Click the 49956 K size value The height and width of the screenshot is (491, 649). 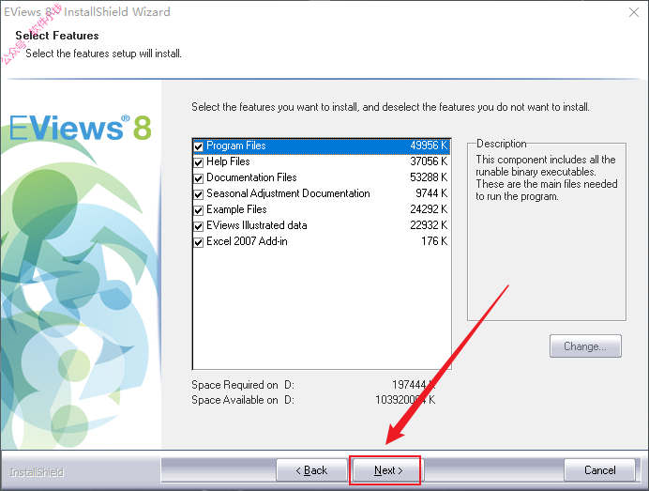tap(429, 146)
